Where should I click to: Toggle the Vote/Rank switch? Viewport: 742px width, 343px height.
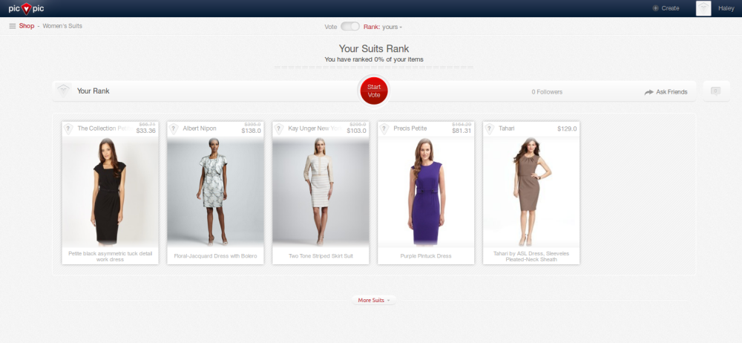pos(350,27)
